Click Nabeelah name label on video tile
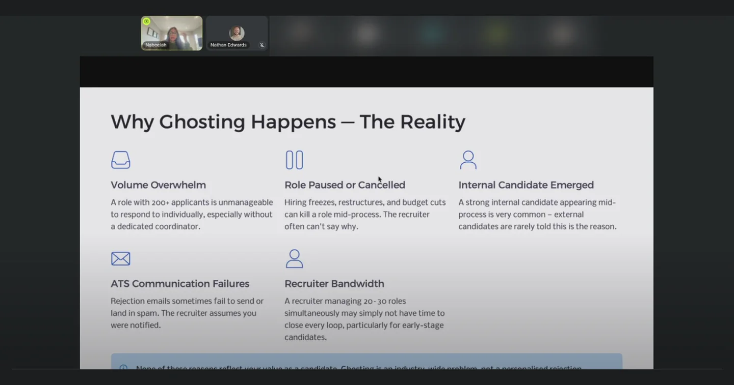Screen dimensions: 734x385 pyautogui.click(x=155, y=45)
